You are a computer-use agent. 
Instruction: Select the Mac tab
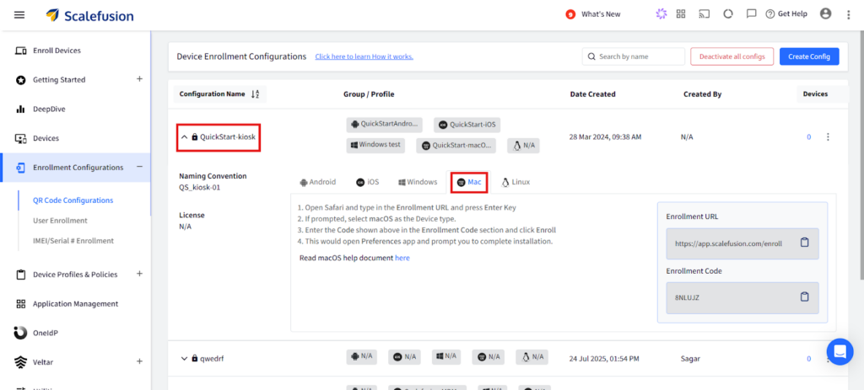pos(469,182)
